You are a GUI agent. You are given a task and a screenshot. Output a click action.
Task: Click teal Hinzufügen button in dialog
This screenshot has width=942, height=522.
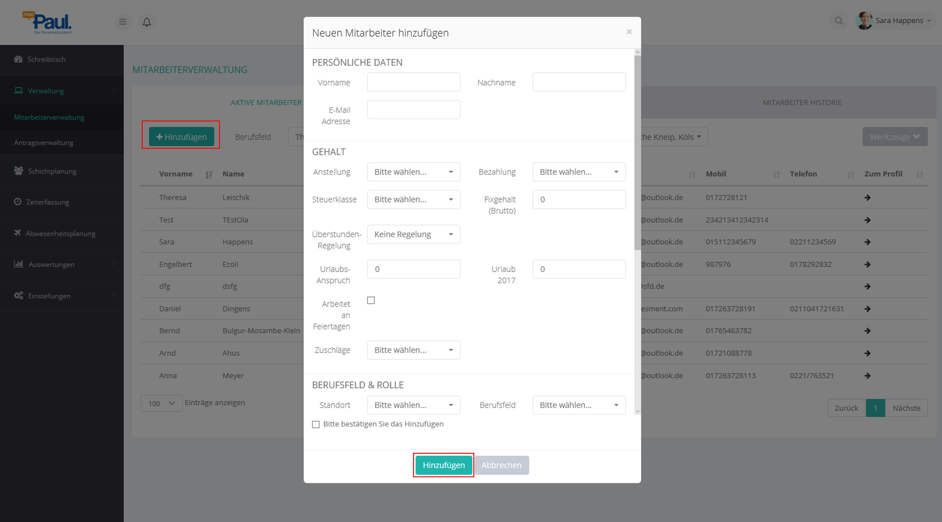pos(443,465)
